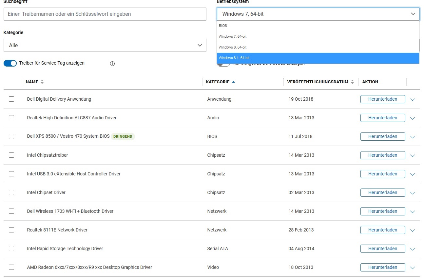Click the Anwendung category cell
Screen dimensions: 424x280
219,99
